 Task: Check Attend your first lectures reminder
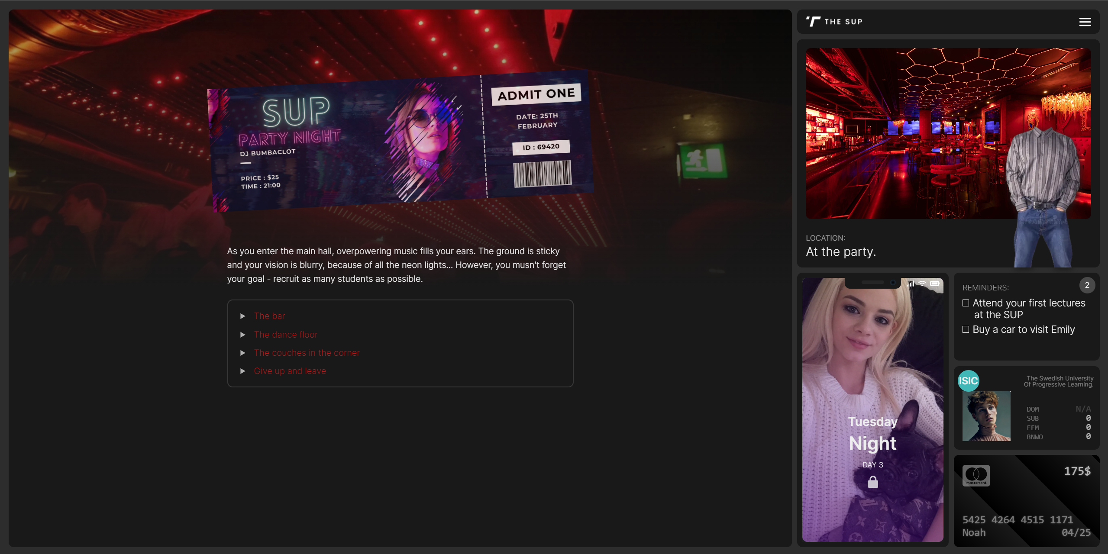[966, 303]
